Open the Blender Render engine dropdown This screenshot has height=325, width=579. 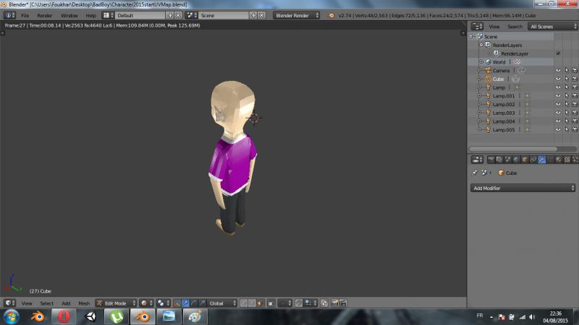click(297, 15)
